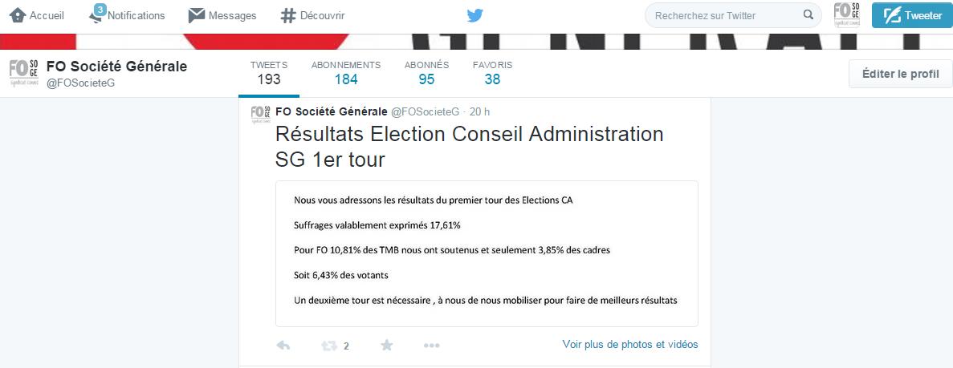Open Notifications bell with badge
This screenshot has width=953, height=368.
(x=97, y=14)
